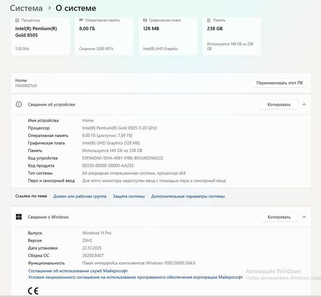The image size is (321, 297).
Task: Click the 8,00 ГБ (доступно: 7,69 ГБ) value
Action: point(107,135)
